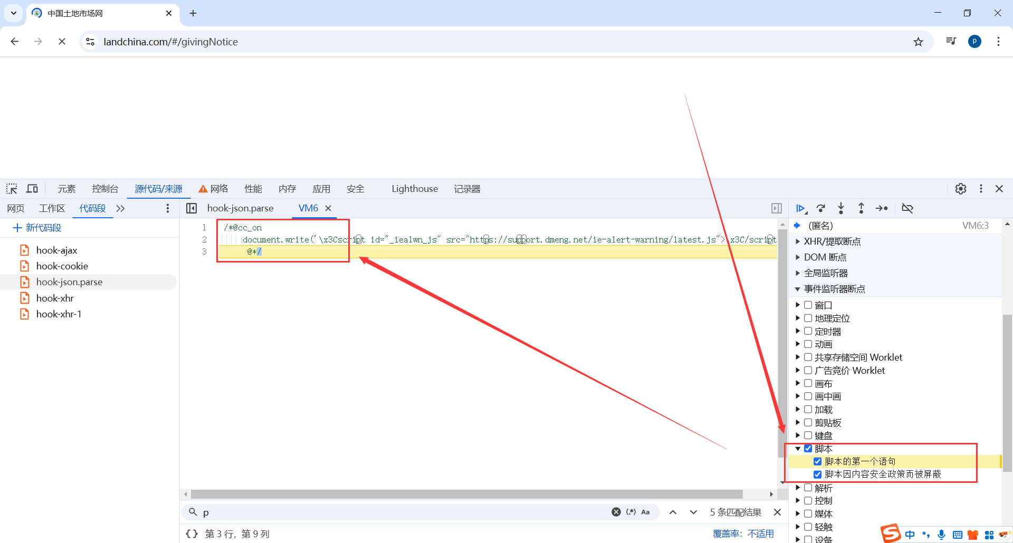The image size is (1013, 543).
Task: Enable the 键盘 event breakpoint checkbox
Action: coord(808,435)
